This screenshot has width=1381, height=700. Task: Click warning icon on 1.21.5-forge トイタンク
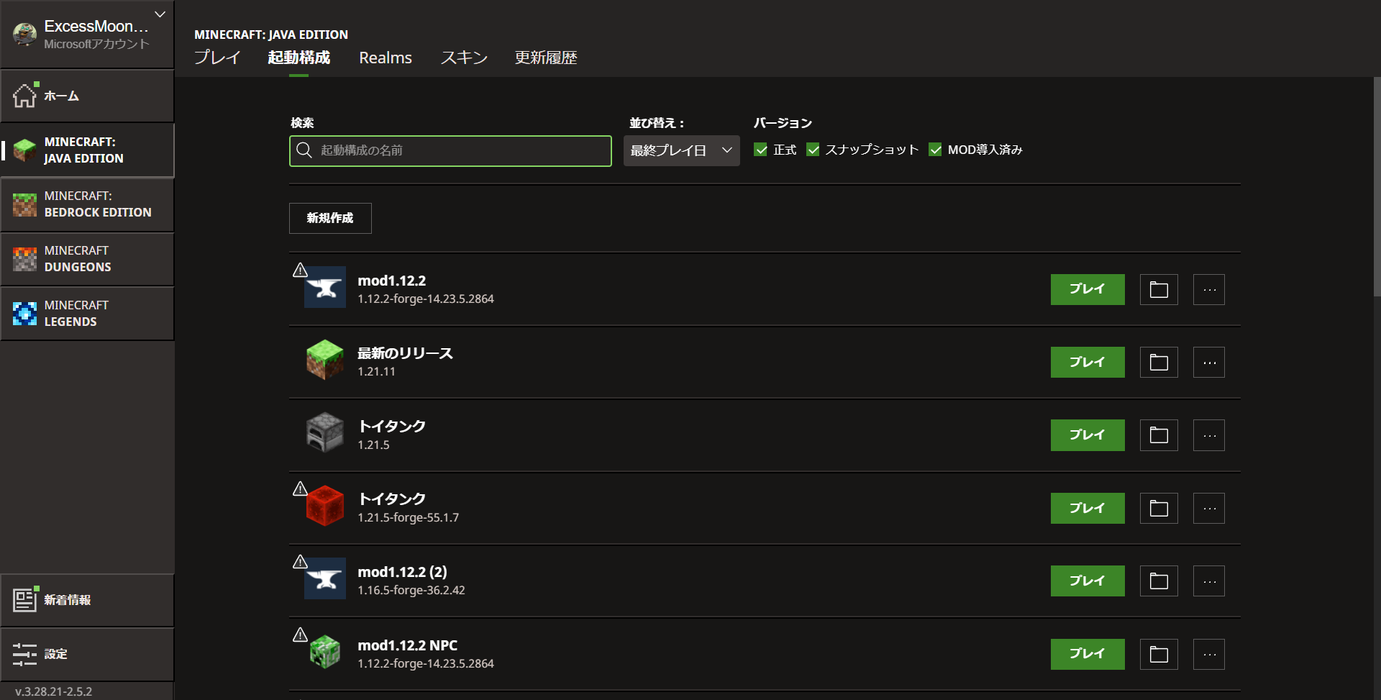pyautogui.click(x=300, y=489)
